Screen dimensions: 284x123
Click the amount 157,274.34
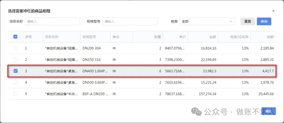pyautogui.click(x=207, y=94)
